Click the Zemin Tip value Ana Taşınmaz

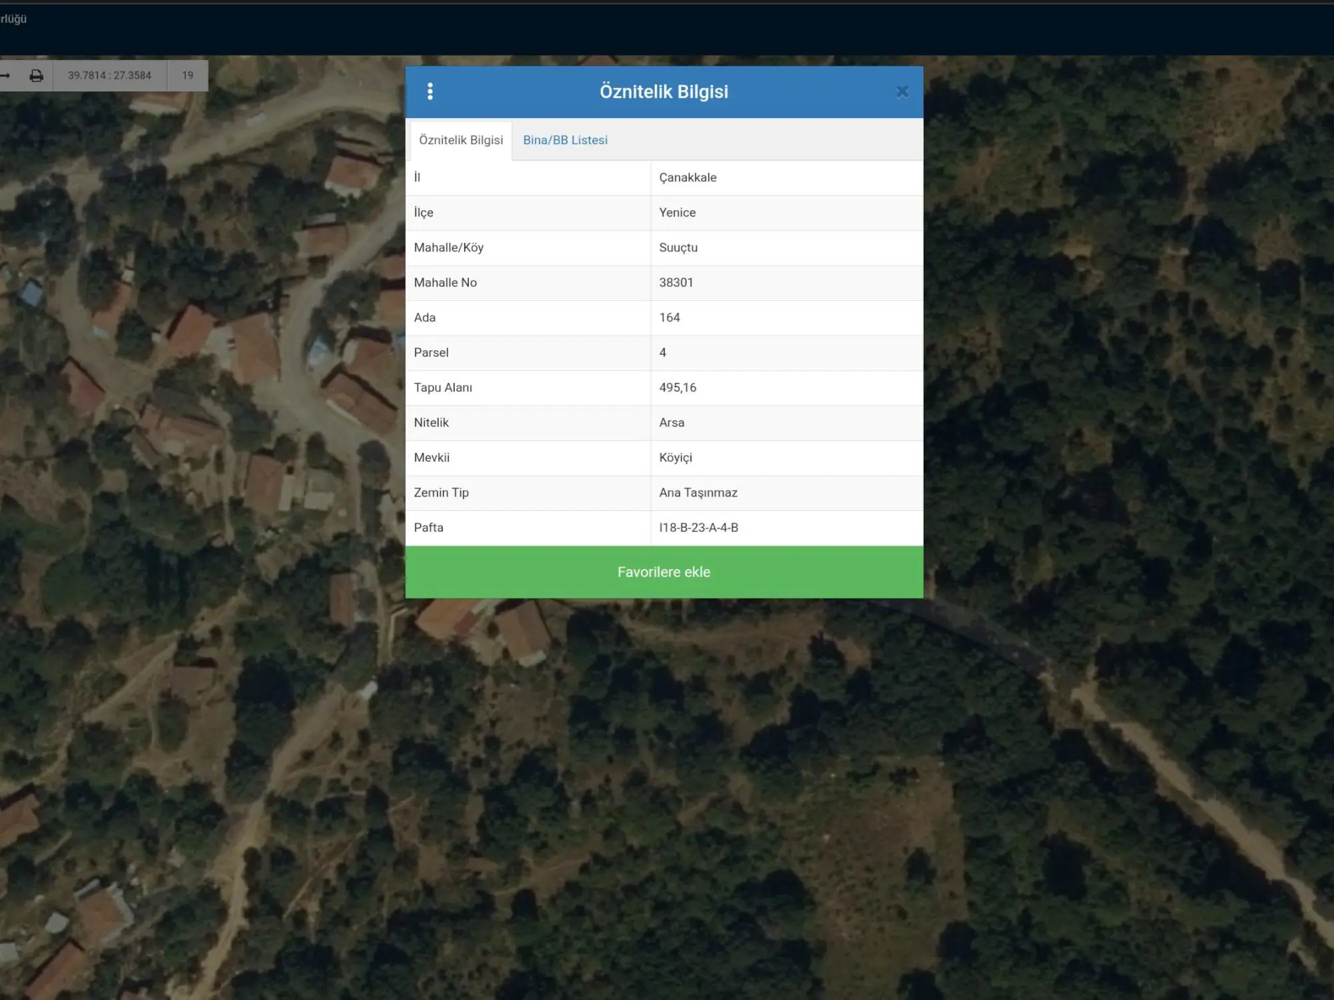coord(698,493)
